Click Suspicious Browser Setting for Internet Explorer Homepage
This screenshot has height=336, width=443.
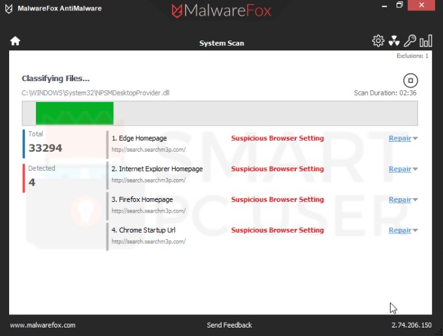pyautogui.click(x=278, y=169)
